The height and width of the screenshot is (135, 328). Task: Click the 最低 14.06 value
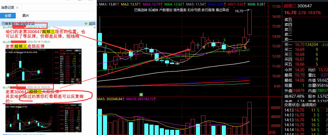(299, 80)
